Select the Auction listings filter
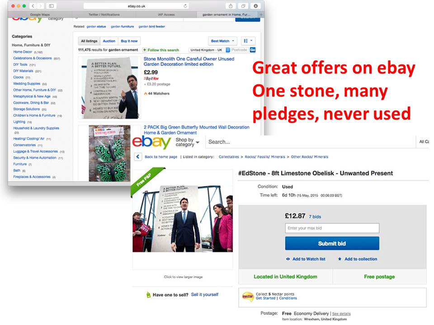The height and width of the screenshot is (325, 434). click(x=109, y=41)
